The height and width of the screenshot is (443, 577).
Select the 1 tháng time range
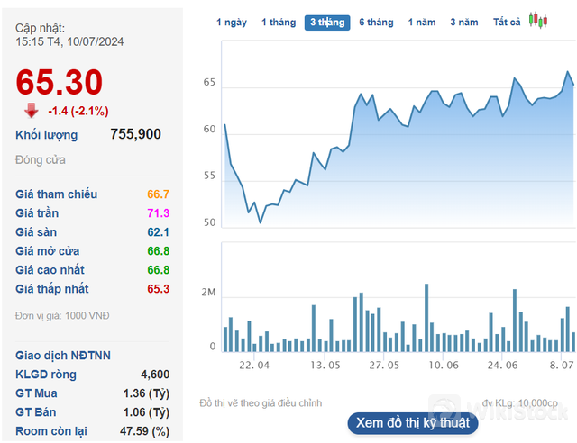[278, 23]
